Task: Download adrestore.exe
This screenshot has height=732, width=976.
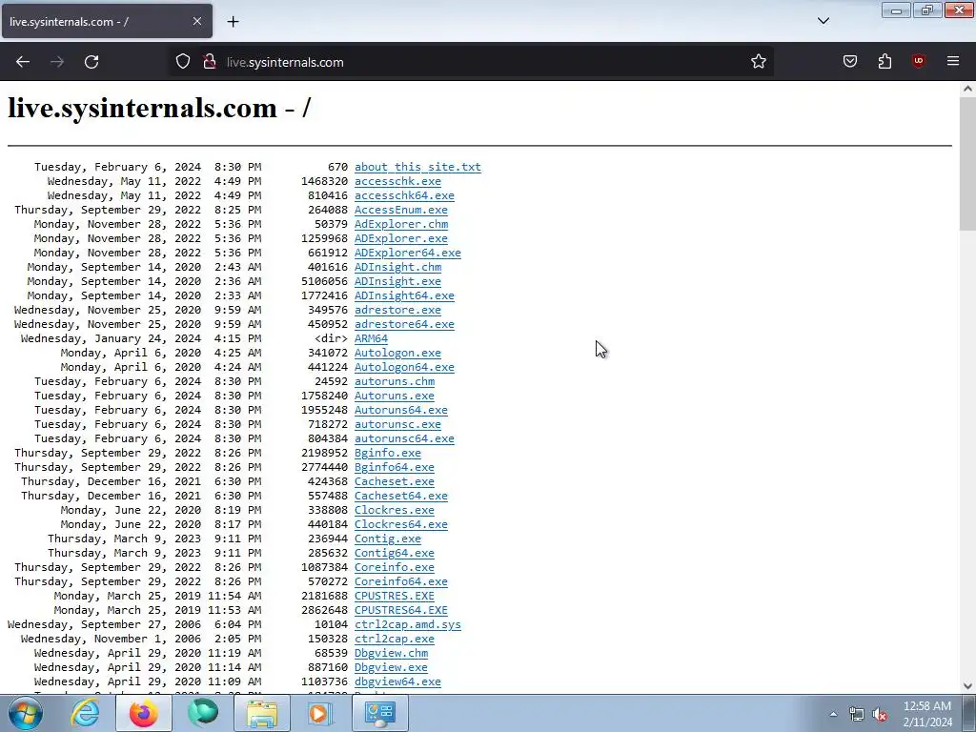Action: point(397,310)
